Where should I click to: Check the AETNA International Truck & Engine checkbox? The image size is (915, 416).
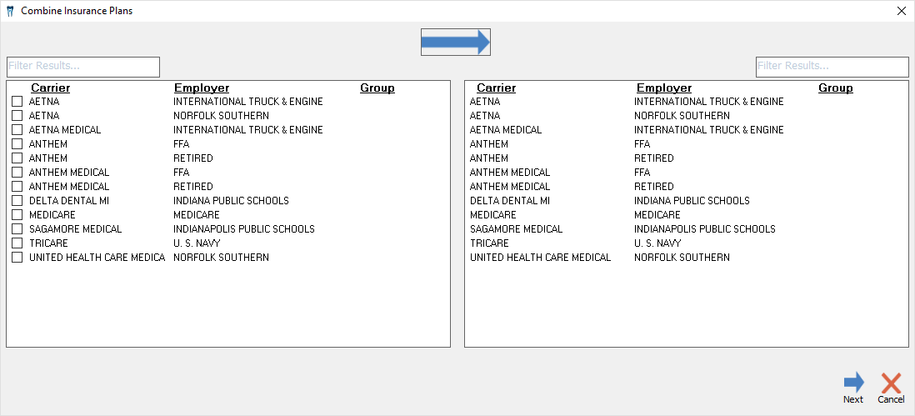pyautogui.click(x=17, y=102)
